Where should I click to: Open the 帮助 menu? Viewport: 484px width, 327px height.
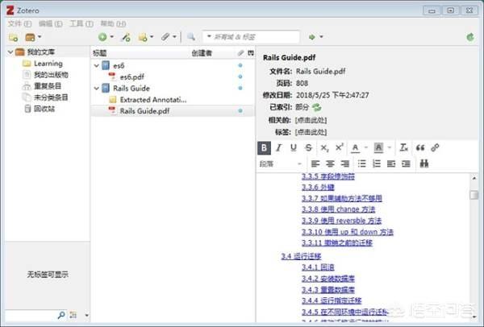pyautogui.click(x=113, y=23)
